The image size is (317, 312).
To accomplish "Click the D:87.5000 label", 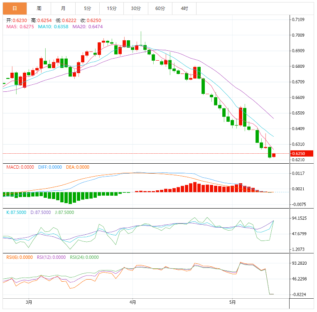I will click(x=41, y=213).
